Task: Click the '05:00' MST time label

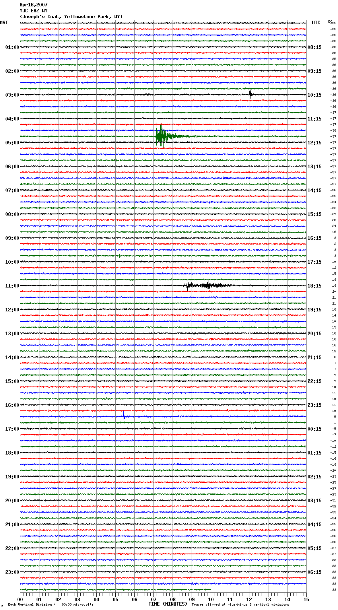Action: pos(12,143)
